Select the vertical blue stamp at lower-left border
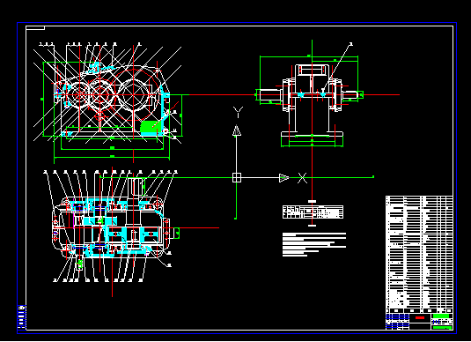Image resolution: width=471 pixels, height=342 pixels. coord(22,317)
